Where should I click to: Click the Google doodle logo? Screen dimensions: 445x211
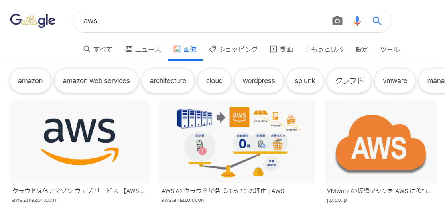point(33,21)
